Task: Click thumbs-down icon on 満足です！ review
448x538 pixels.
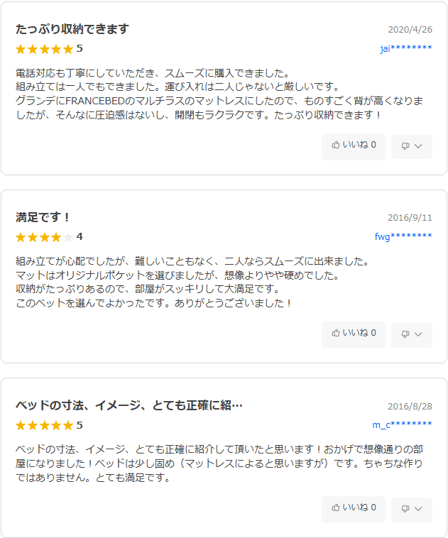Action: [x=405, y=334]
